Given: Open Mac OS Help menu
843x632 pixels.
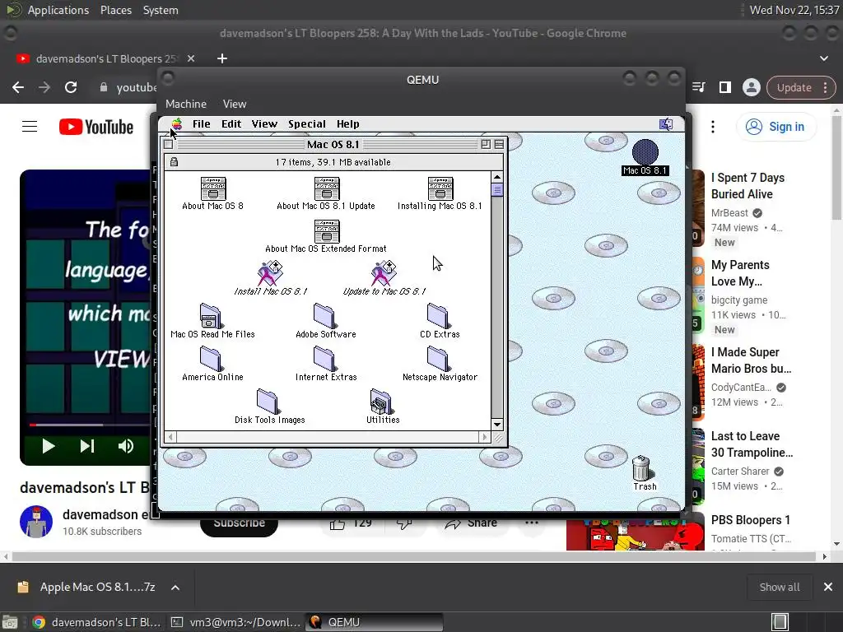Looking at the screenshot, I should coord(348,124).
